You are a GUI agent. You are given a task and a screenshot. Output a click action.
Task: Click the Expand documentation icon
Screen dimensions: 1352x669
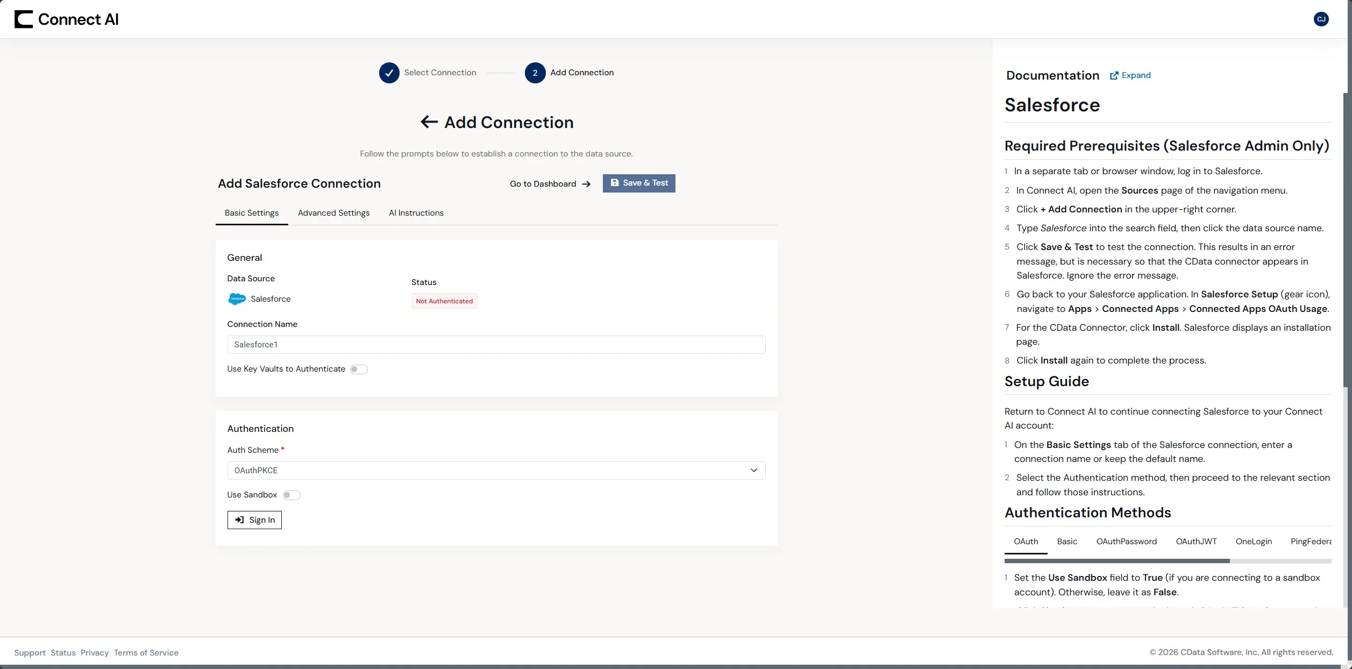click(1114, 75)
